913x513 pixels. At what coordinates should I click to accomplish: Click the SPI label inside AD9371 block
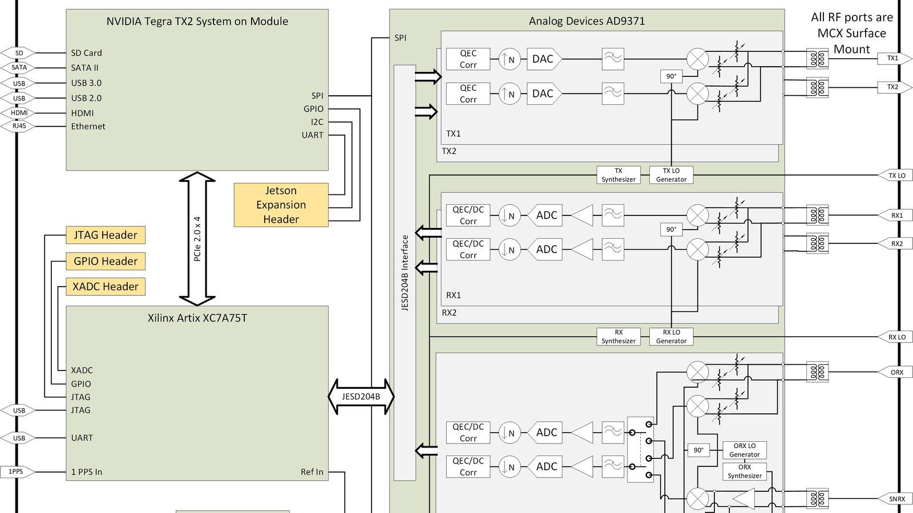point(401,38)
